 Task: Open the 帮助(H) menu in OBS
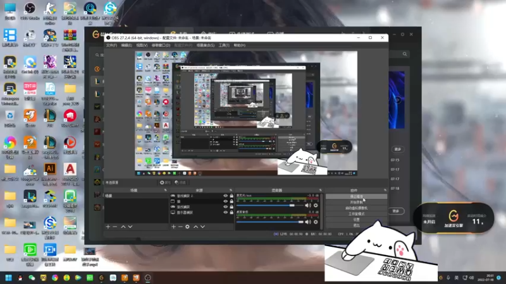click(240, 45)
